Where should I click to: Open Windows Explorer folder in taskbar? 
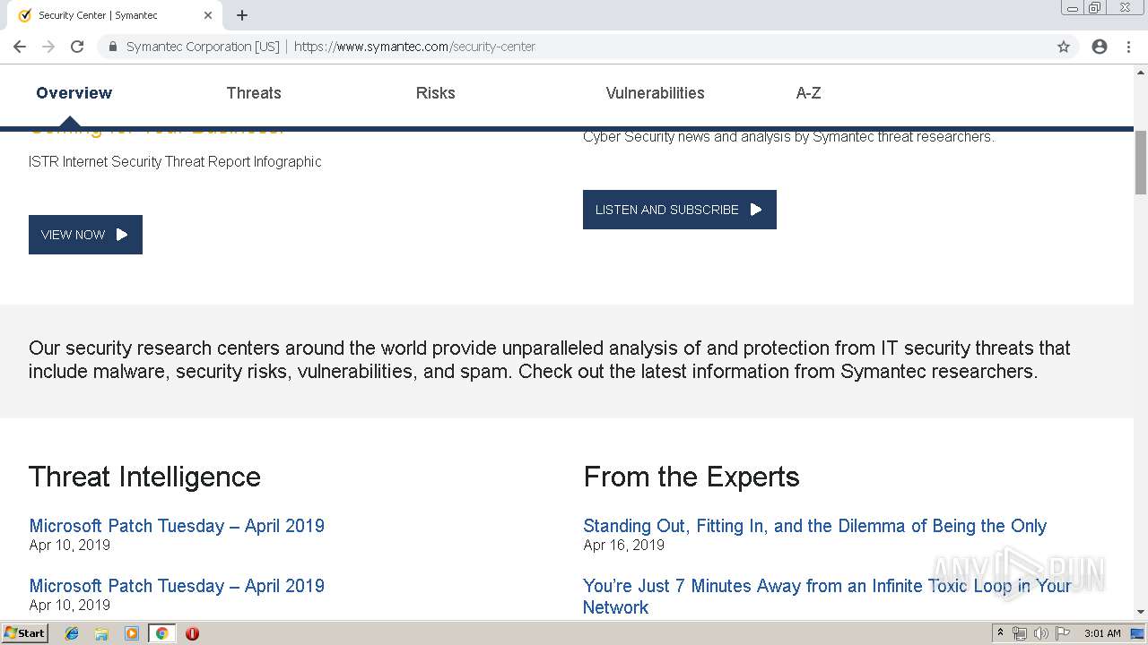[101, 633]
